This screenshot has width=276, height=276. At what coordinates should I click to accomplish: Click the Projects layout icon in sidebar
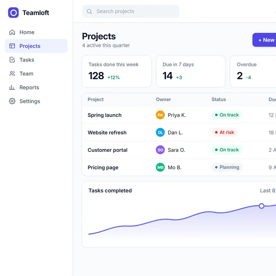(x=12, y=46)
